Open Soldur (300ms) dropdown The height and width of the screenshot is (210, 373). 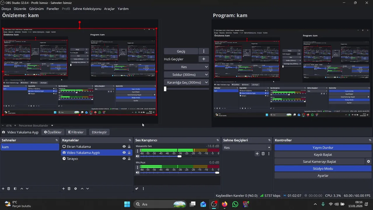186,75
